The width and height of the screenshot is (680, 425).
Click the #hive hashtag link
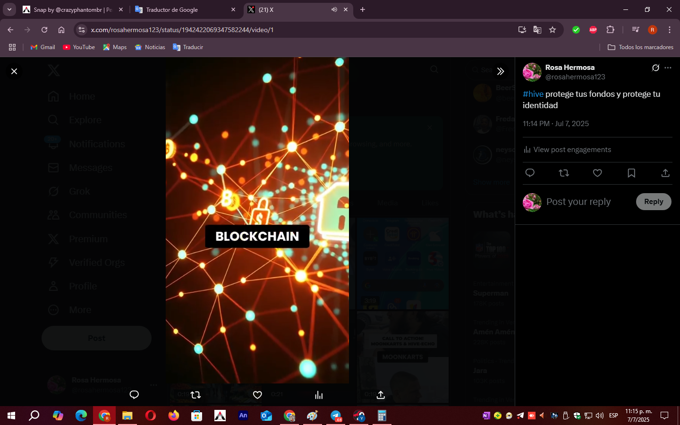(533, 94)
